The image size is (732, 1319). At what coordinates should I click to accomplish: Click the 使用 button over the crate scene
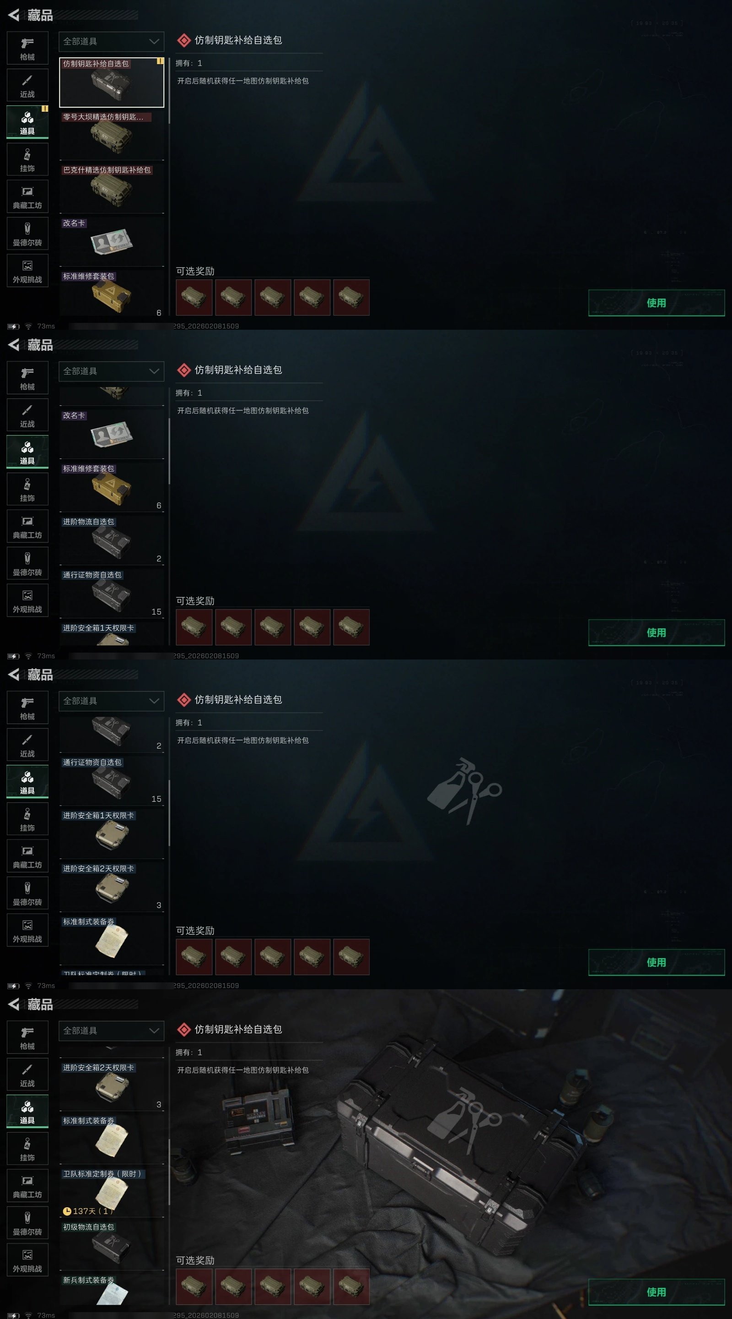click(x=657, y=1292)
